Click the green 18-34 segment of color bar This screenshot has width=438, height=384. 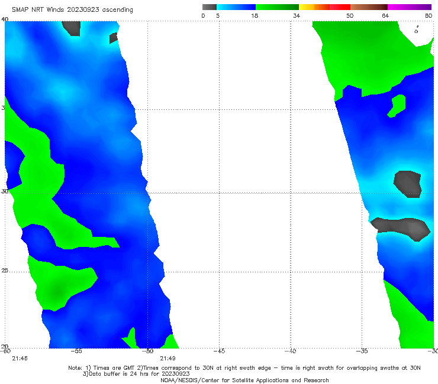[277, 7]
